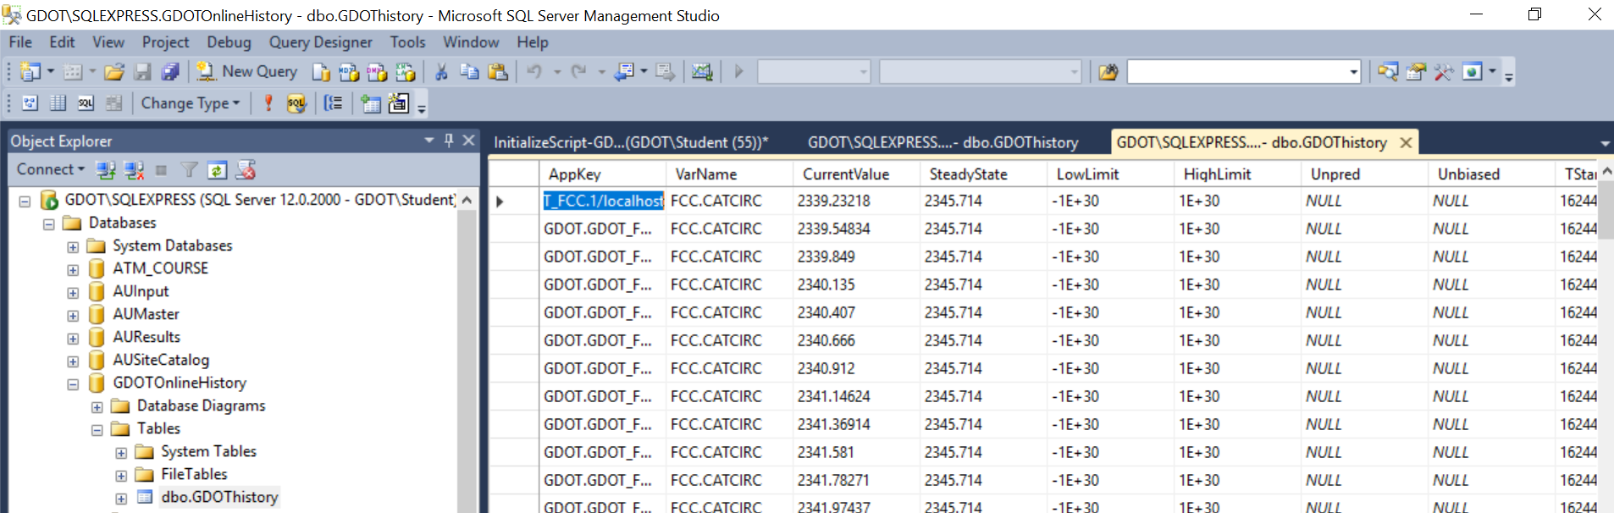This screenshot has width=1614, height=513.
Task: Collapse the GDOT\SQLEXPRESS server node
Action: [x=25, y=201]
